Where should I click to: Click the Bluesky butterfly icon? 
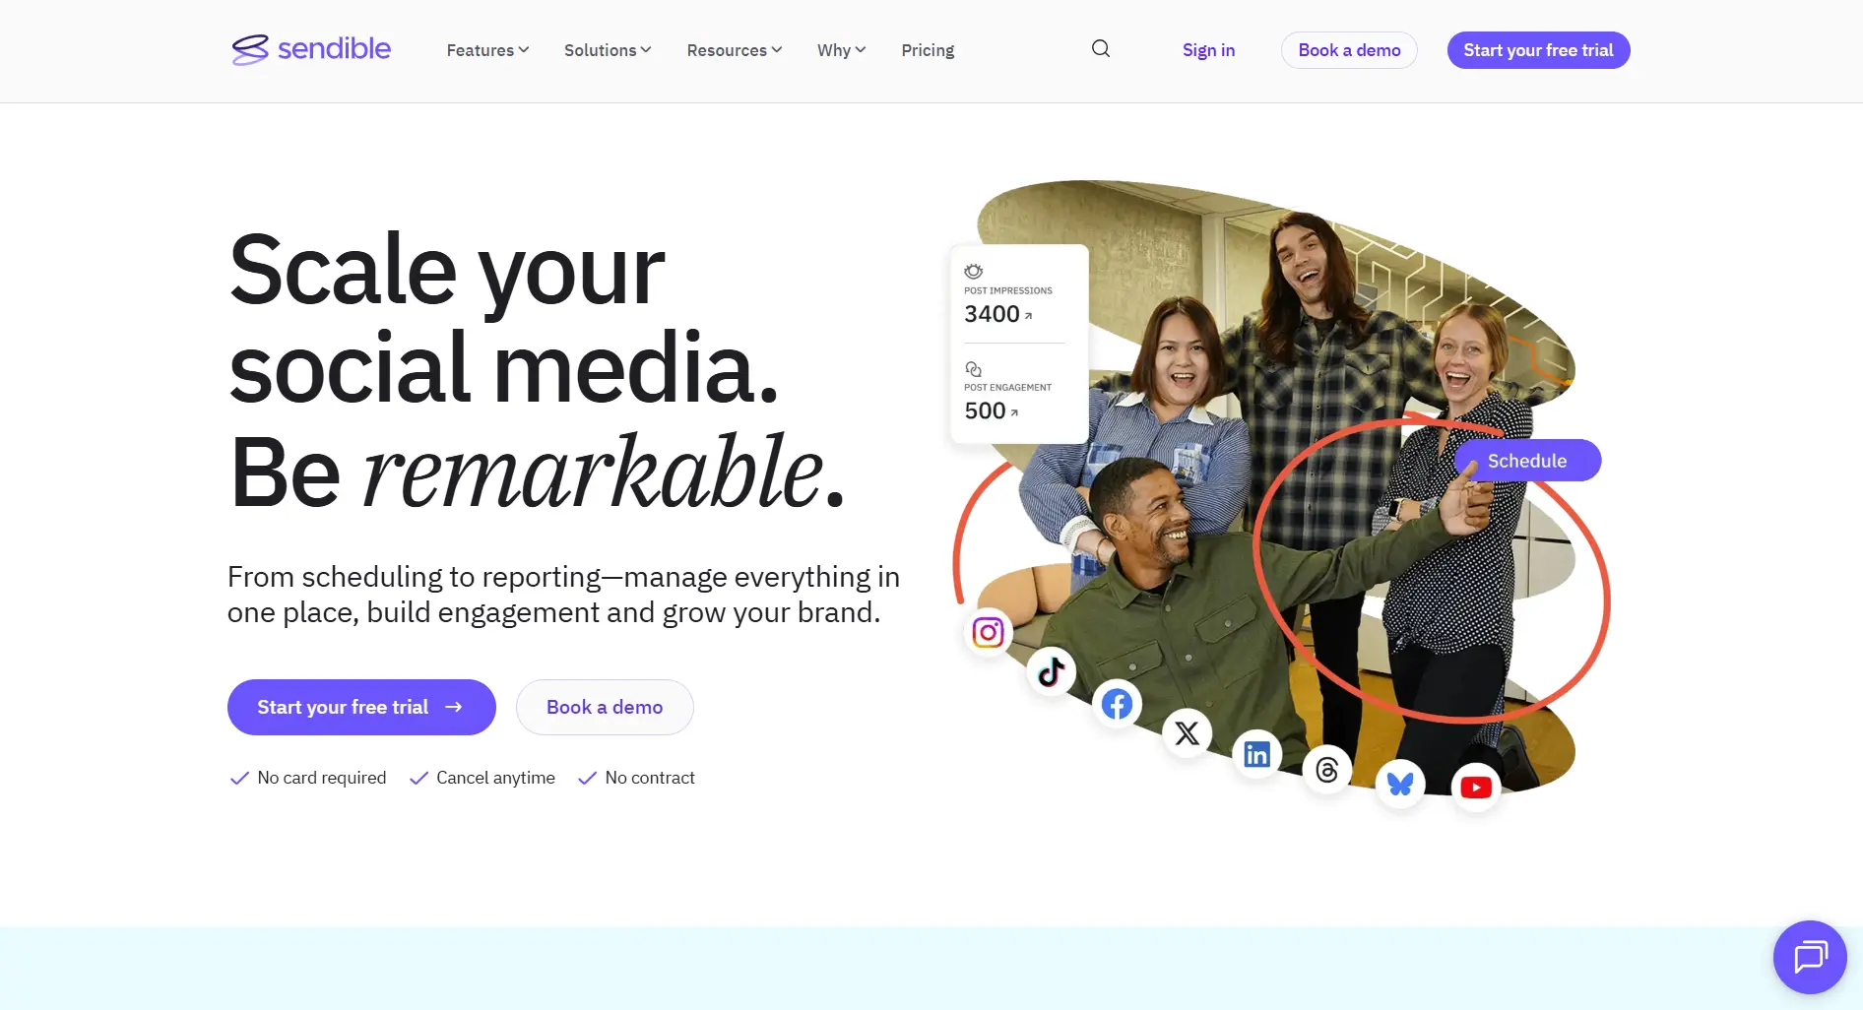[1400, 784]
